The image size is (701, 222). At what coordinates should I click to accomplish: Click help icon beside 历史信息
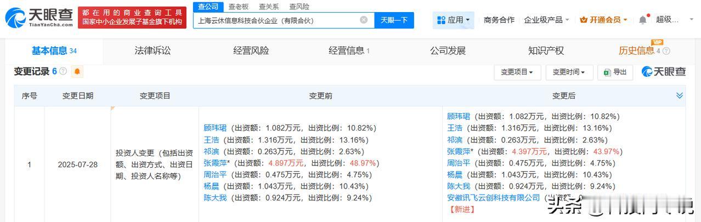(666, 51)
